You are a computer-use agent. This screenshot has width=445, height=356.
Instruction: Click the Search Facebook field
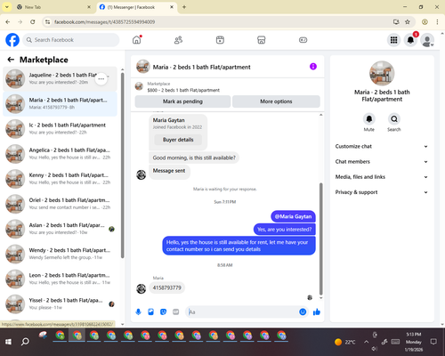point(71,40)
